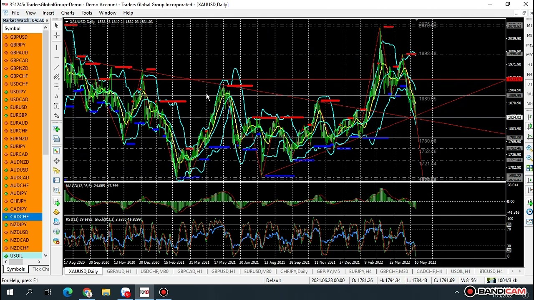Select GBPUSD in Market Watch
This screenshot has width=534, height=300.
(22, 37)
